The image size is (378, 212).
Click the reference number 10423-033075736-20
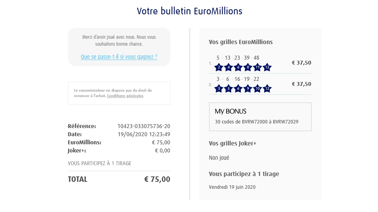144,126
